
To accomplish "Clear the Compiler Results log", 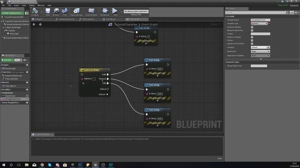I will 219,159.
